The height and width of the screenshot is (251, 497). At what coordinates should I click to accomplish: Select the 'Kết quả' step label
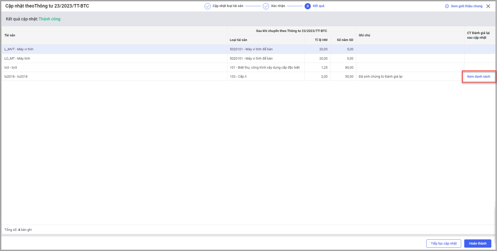coord(319,6)
